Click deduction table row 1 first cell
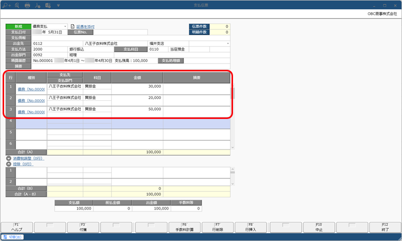Image resolution: width=402 pixels, height=241 pixels. (x=32, y=172)
